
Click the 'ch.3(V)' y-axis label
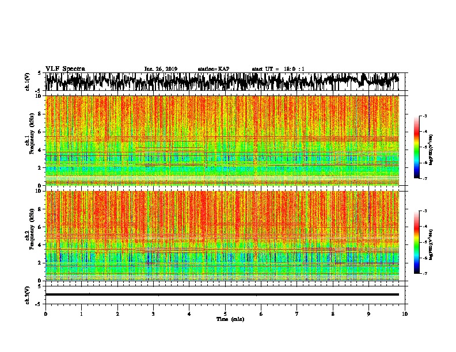click(28, 296)
